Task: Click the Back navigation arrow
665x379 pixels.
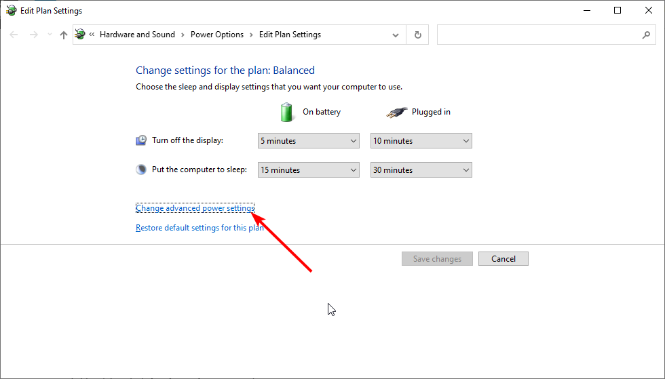Action: point(14,35)
